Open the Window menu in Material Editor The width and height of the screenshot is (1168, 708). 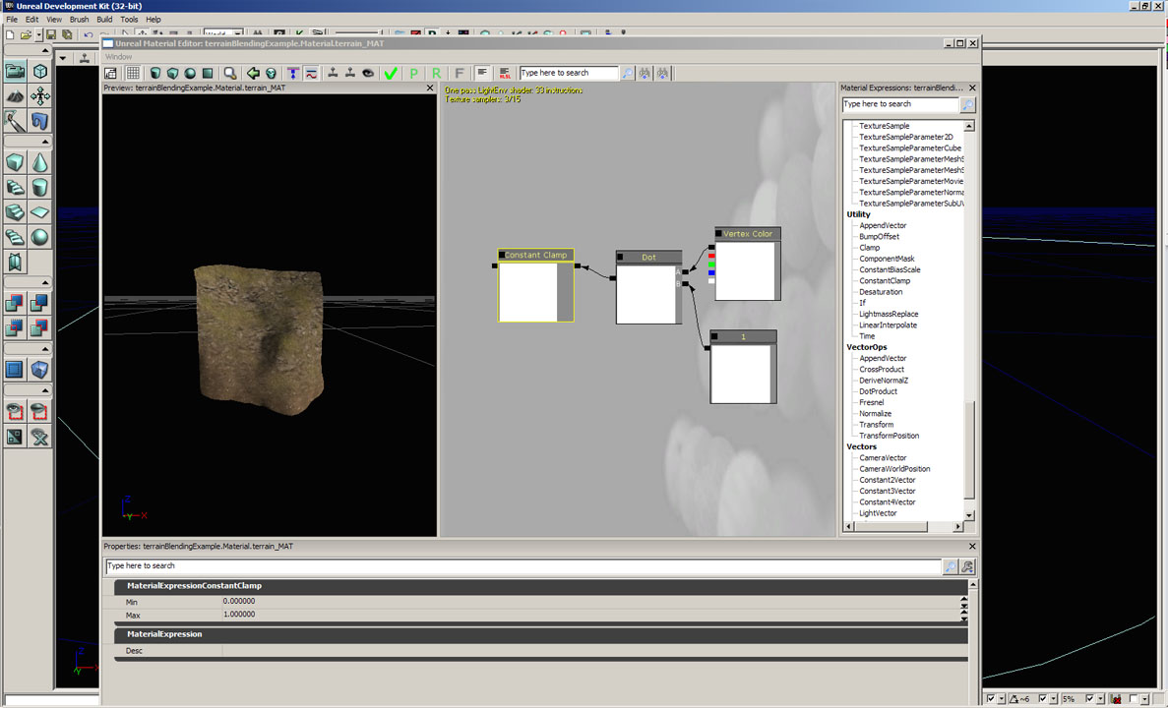[118, 57]
